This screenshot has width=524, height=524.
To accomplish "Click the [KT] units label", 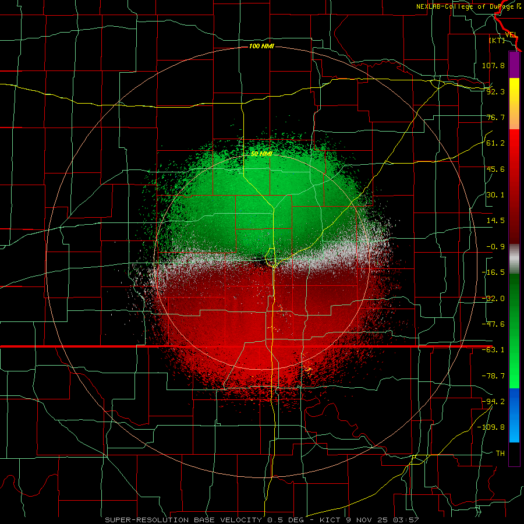I will click(x=497, y=40).
